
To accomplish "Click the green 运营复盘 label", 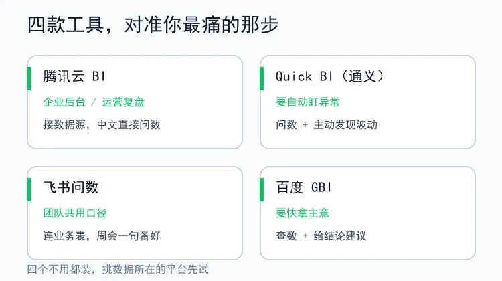I will (123, 102).
